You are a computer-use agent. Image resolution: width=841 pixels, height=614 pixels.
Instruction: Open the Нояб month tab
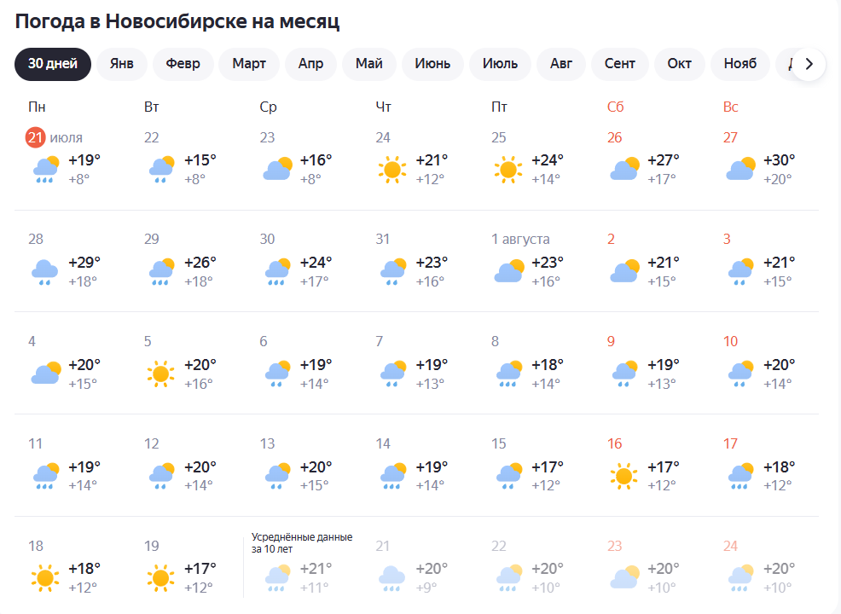coord(740,64)
